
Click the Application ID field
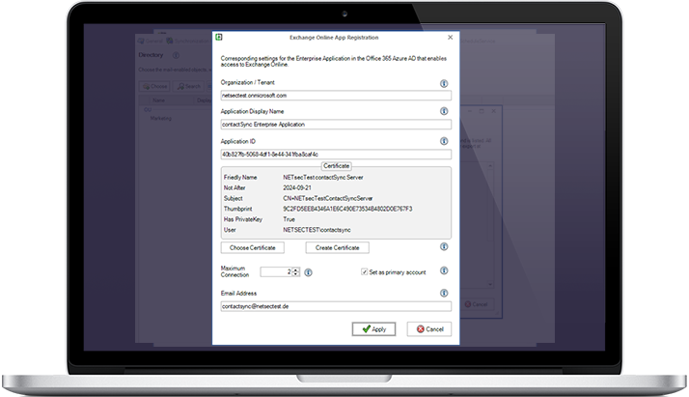click(x=336, y=155)
